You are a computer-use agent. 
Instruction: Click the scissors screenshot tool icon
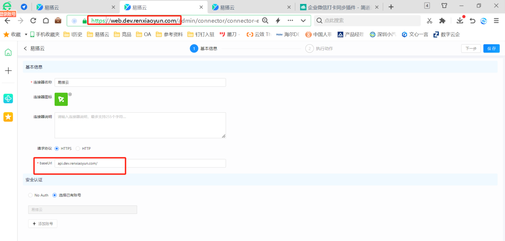pyautogui.click(x=429, y=21)
